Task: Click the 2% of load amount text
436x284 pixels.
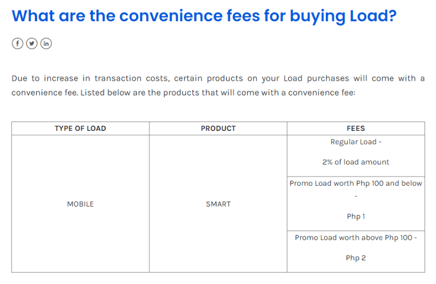Action: click(356, 162)
